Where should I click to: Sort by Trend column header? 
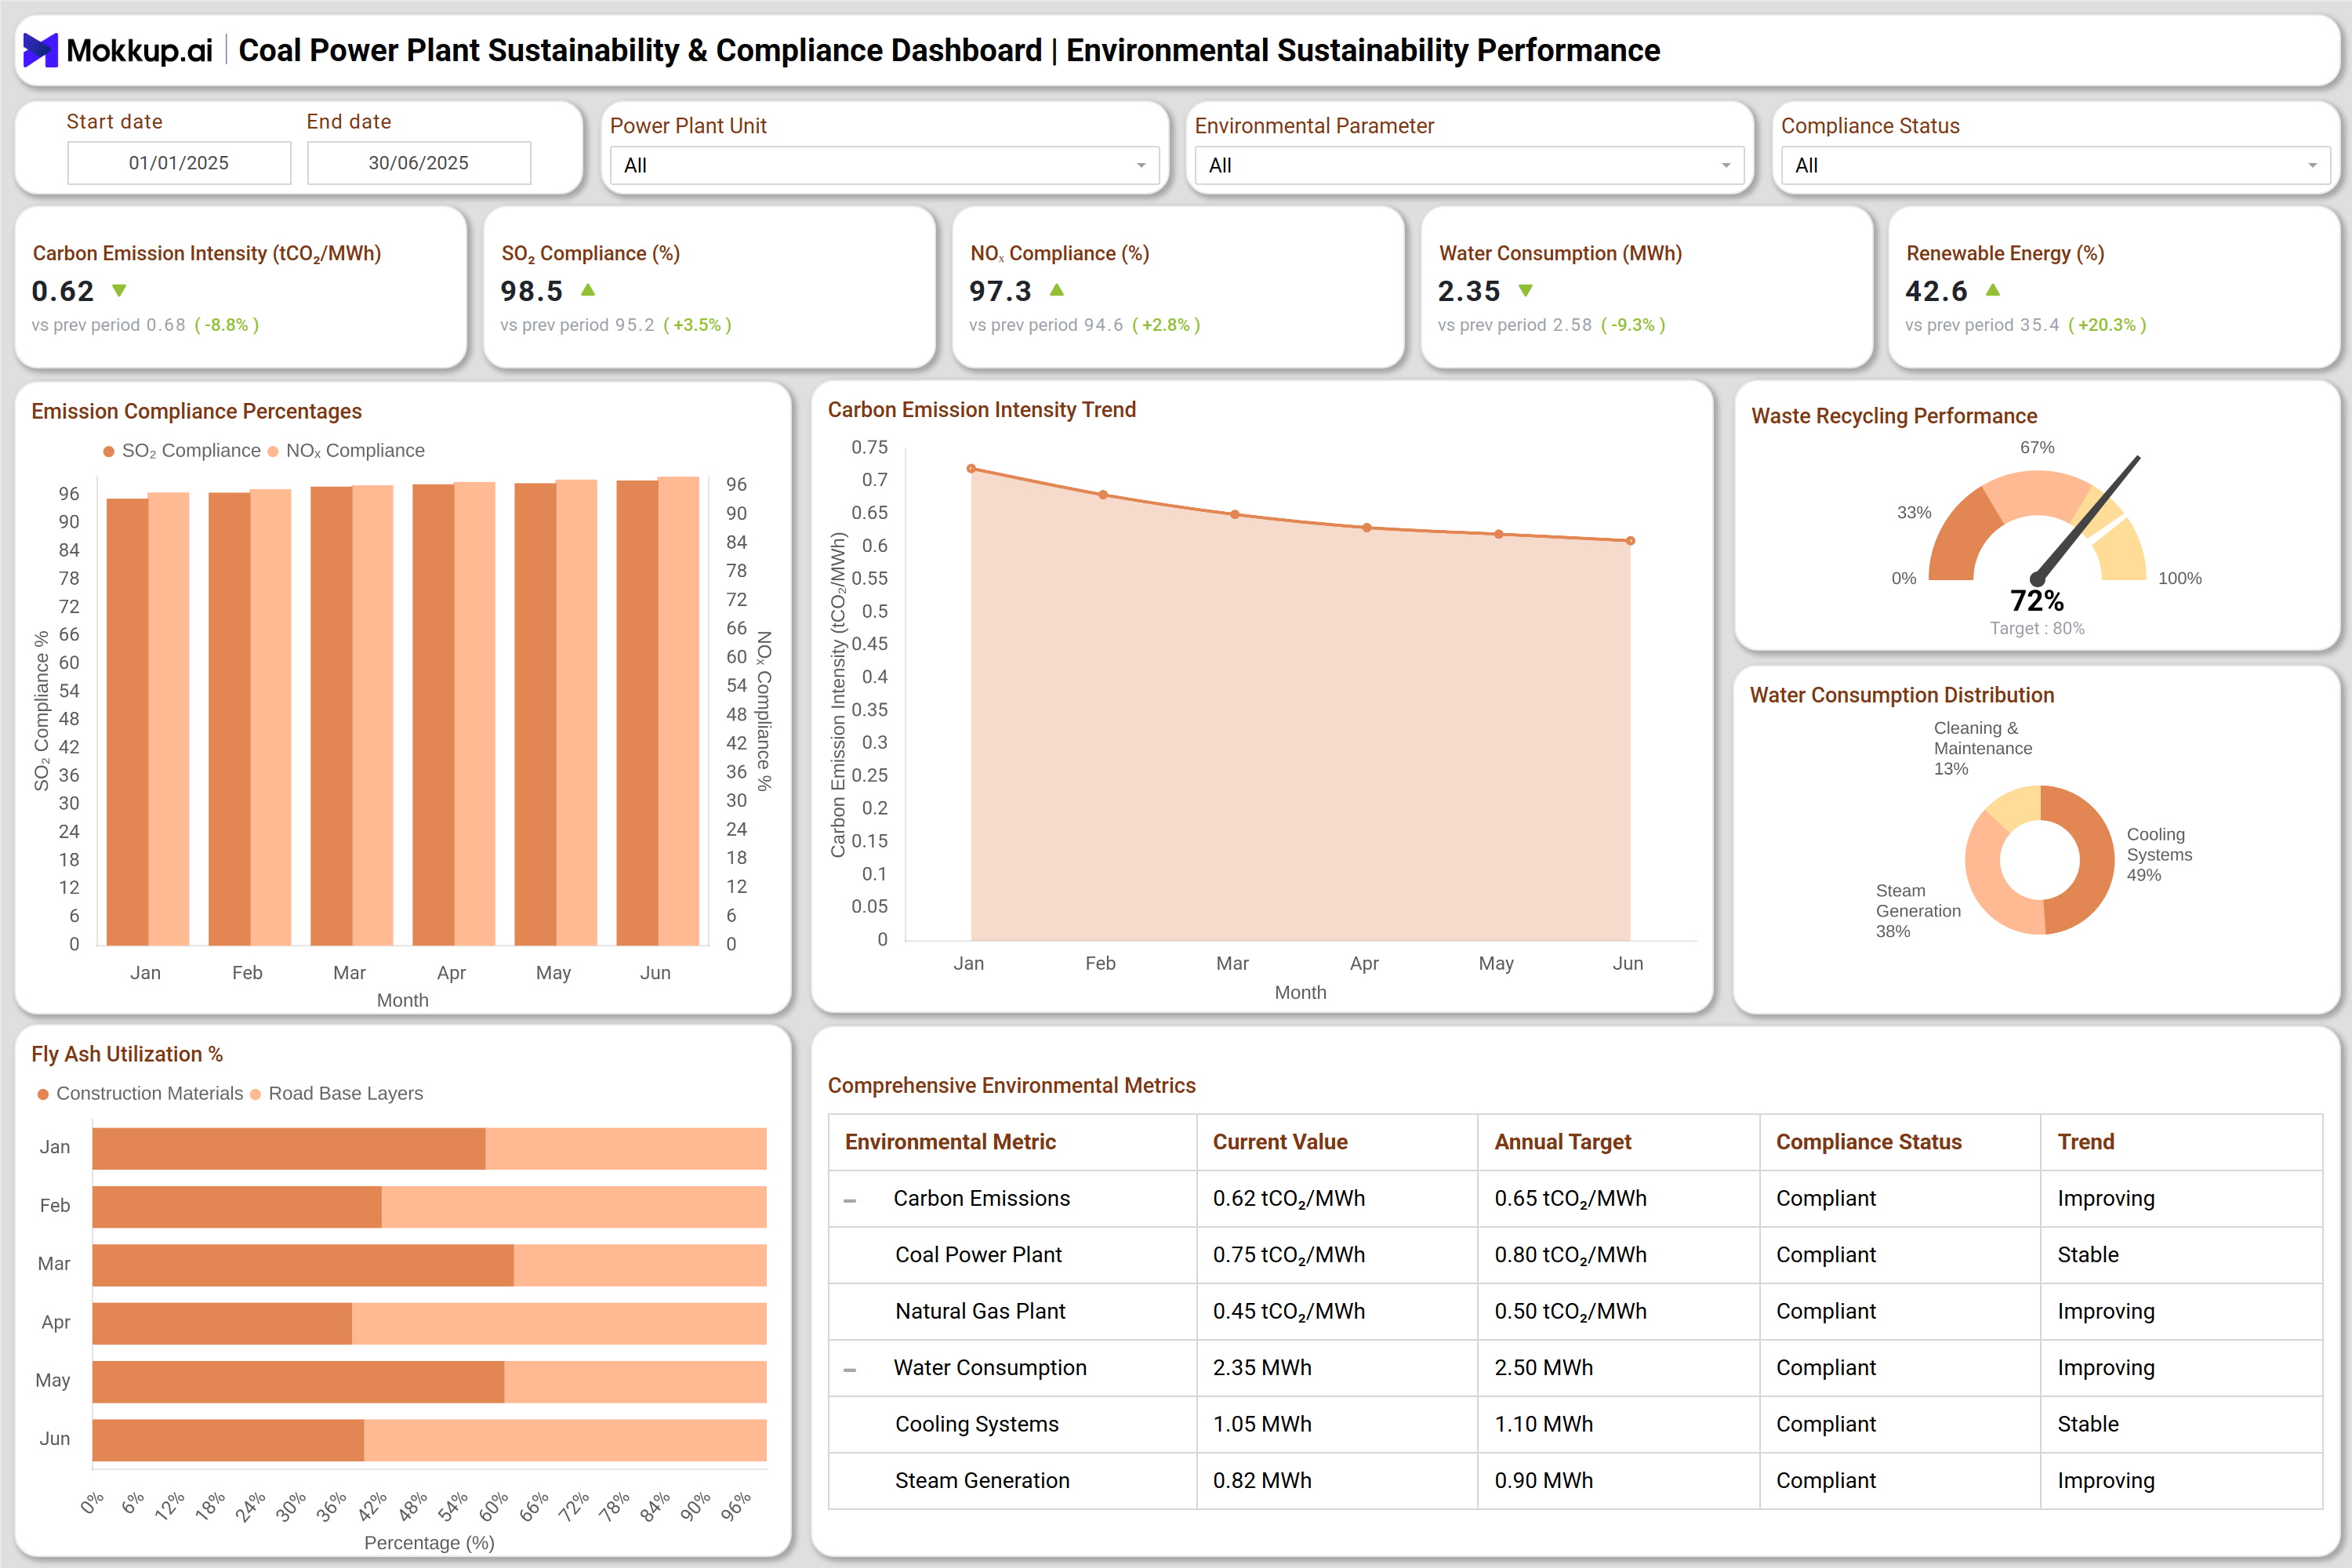point(2085,1142)
